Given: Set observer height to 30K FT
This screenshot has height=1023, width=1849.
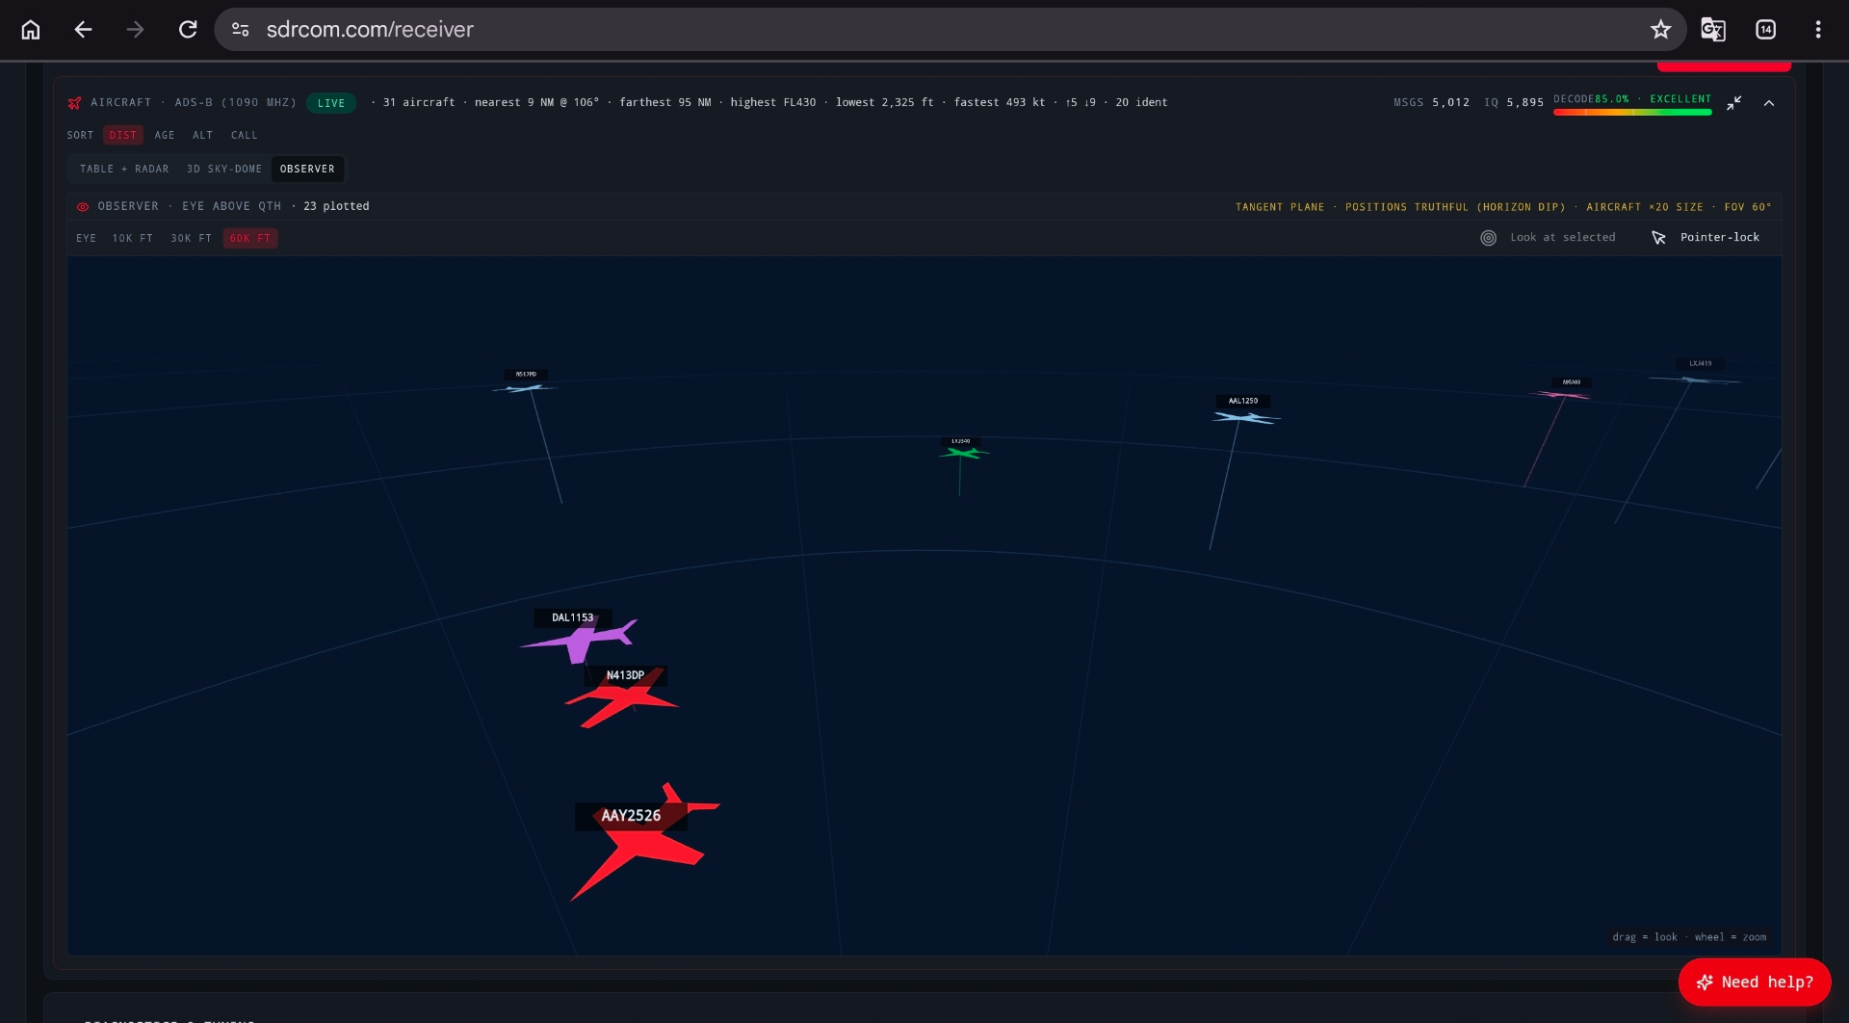Looking at the screenshot, I should [x=192, y=239].
